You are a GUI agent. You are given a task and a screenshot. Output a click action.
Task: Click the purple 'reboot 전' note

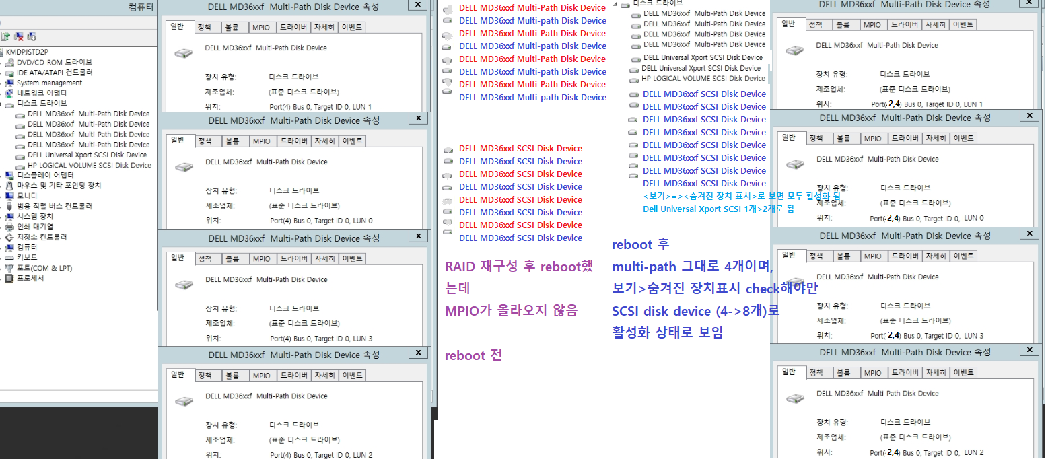pos(473,355)
